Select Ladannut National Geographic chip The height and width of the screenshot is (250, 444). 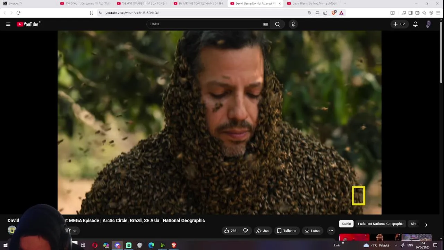(x=381, y=224)
